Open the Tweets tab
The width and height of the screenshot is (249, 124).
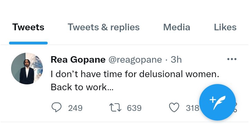pyautogui.click(x=28, y=27)
